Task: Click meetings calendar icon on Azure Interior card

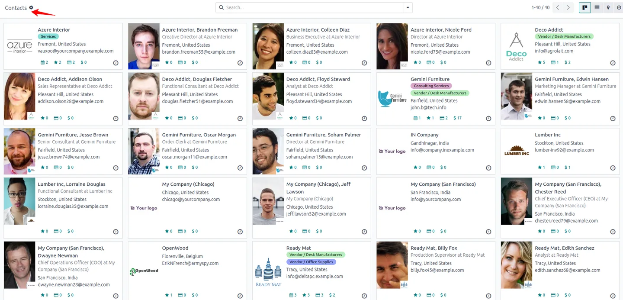Action: pyautogui.click(x=43, y=62)
